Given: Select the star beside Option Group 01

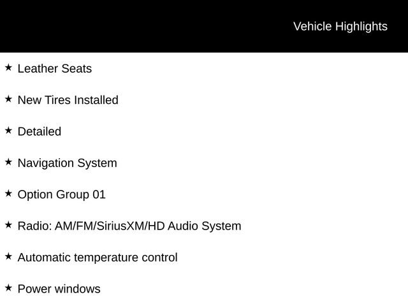Looking at the screenshot, I should [8, 193].
